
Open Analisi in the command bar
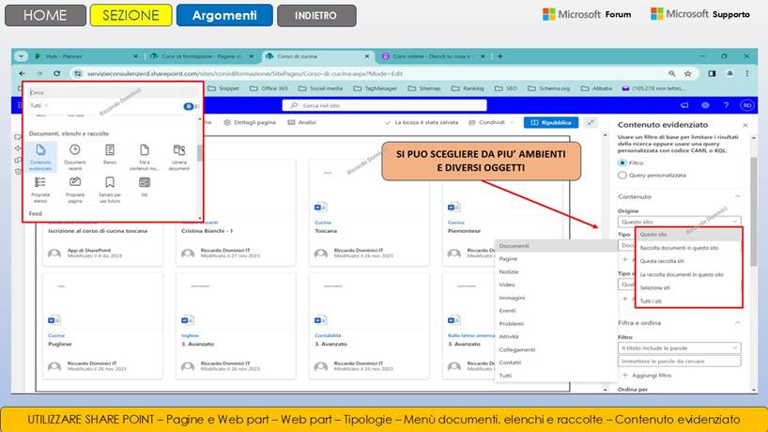[x=301, y=122]
